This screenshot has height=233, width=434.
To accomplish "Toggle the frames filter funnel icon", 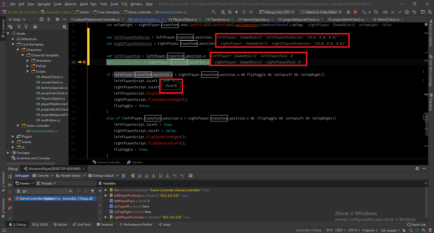I will (x=92, y=191).
